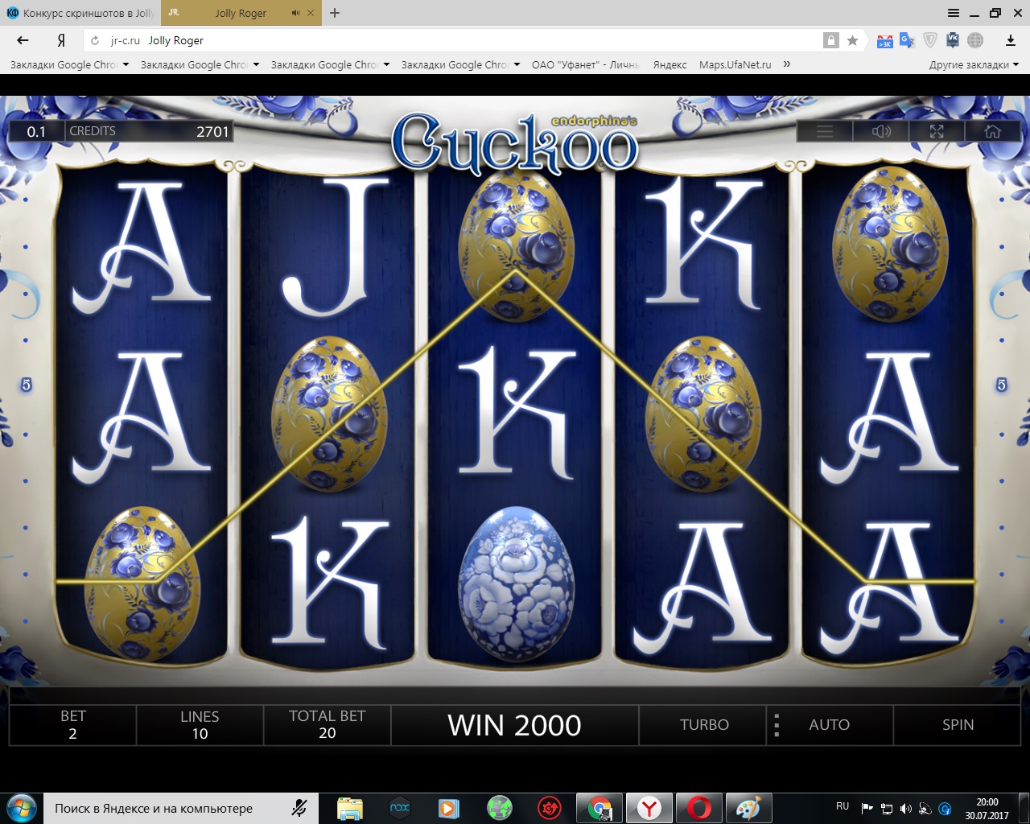Viewport: 1030px width, 824px height.
Task: Open the game menu hamburger icon
Action: click(825, 131)
